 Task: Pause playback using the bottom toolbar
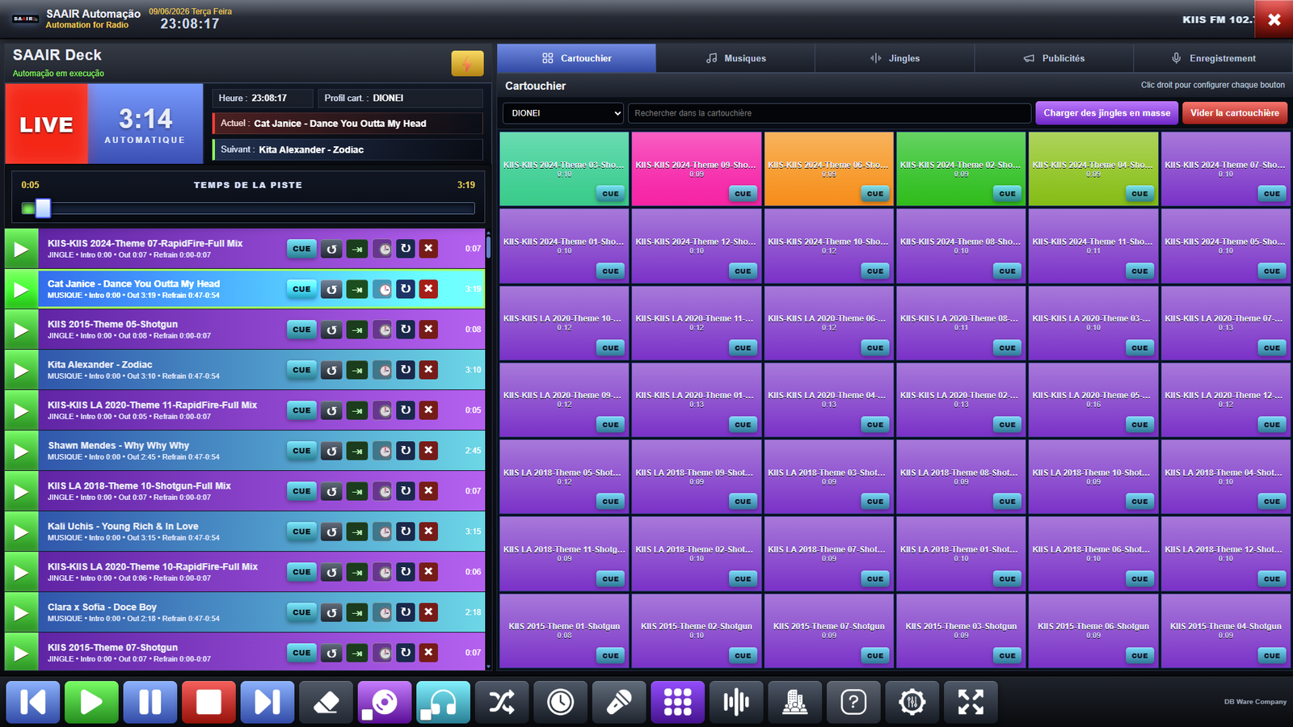pyautogui.click(x=150, y=702)
